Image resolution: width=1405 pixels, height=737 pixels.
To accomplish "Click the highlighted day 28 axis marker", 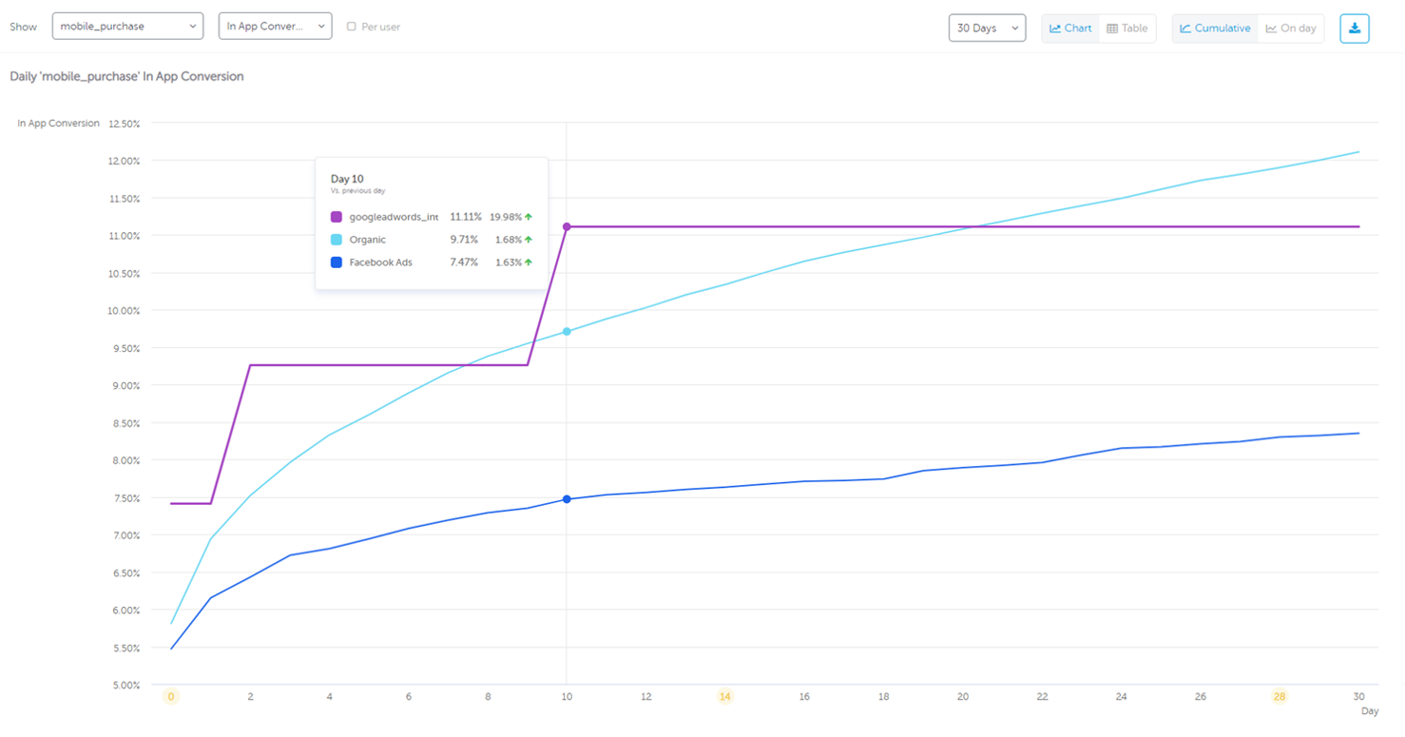I will pos(1280,697).
